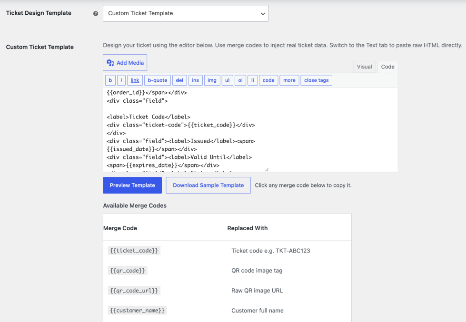Insert ordered list with ol button
Image resolution: width=466 pixels, height=322 pixels.
[240, 80]
